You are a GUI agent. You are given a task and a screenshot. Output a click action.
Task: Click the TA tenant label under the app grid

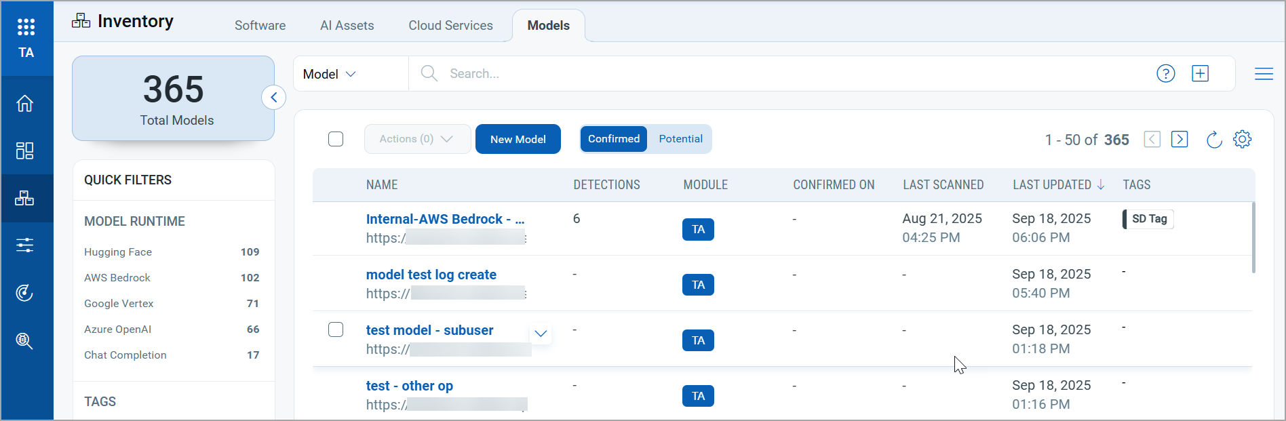click(x=26, y=53)
